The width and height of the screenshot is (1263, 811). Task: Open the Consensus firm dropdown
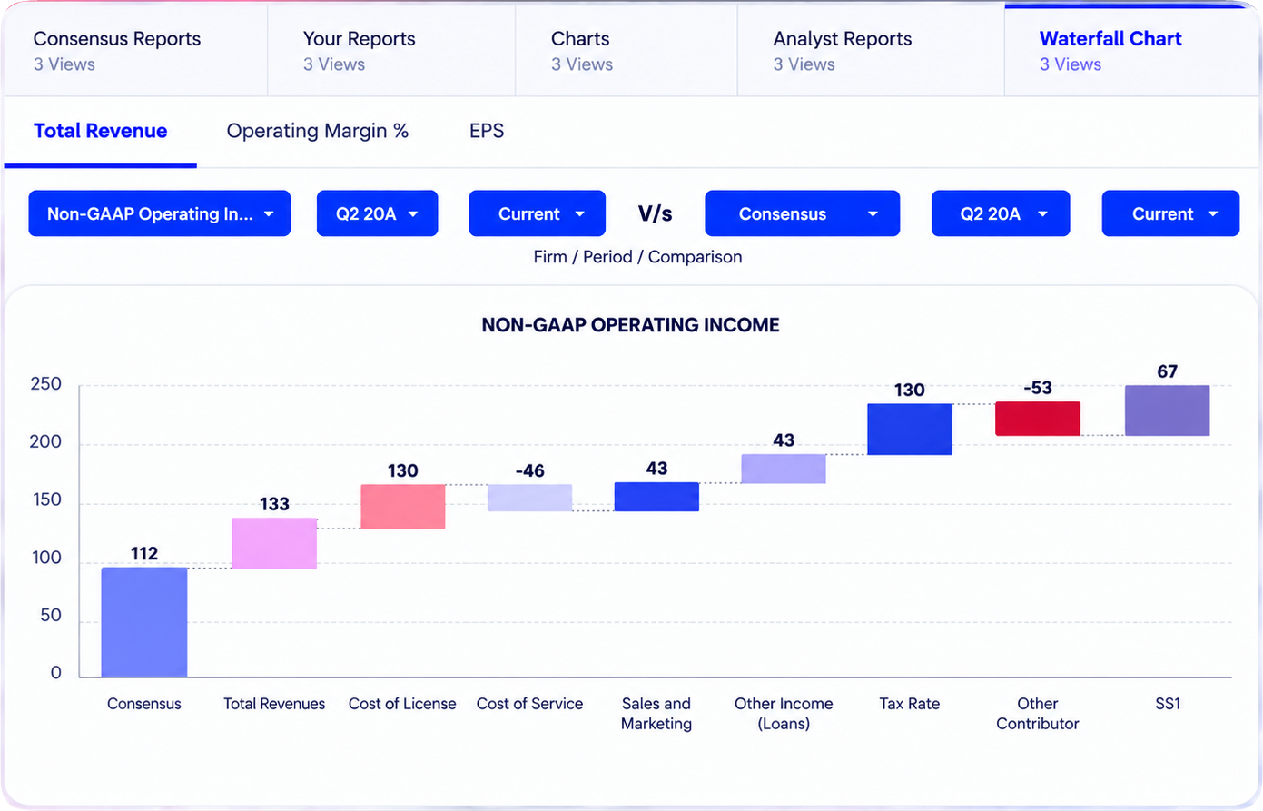coord(803,213)
